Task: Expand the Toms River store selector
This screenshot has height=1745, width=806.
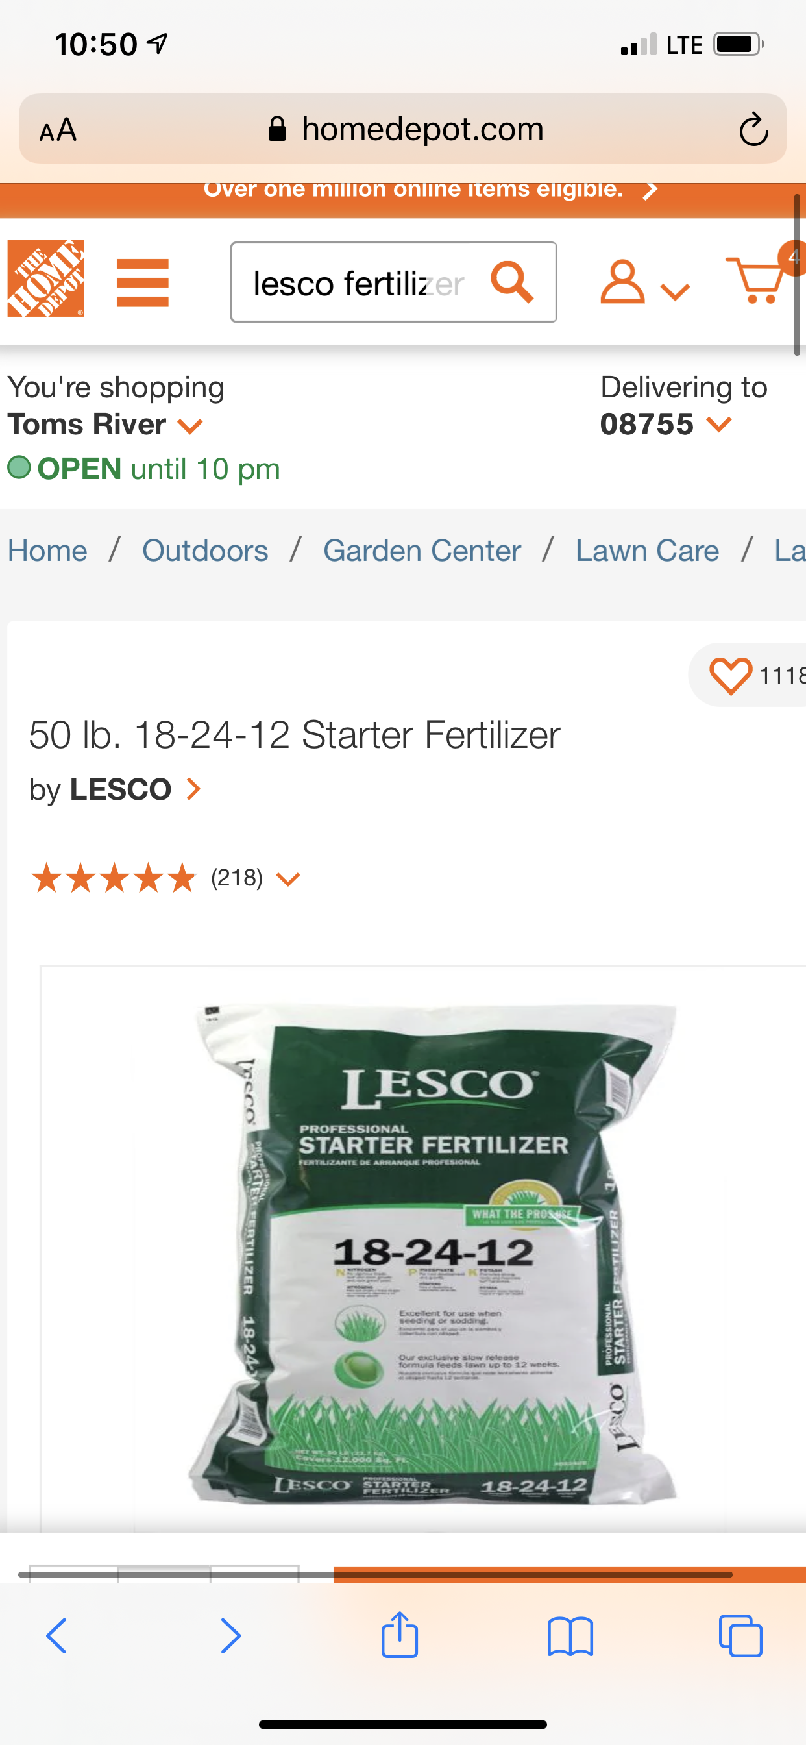Action: 105,425
